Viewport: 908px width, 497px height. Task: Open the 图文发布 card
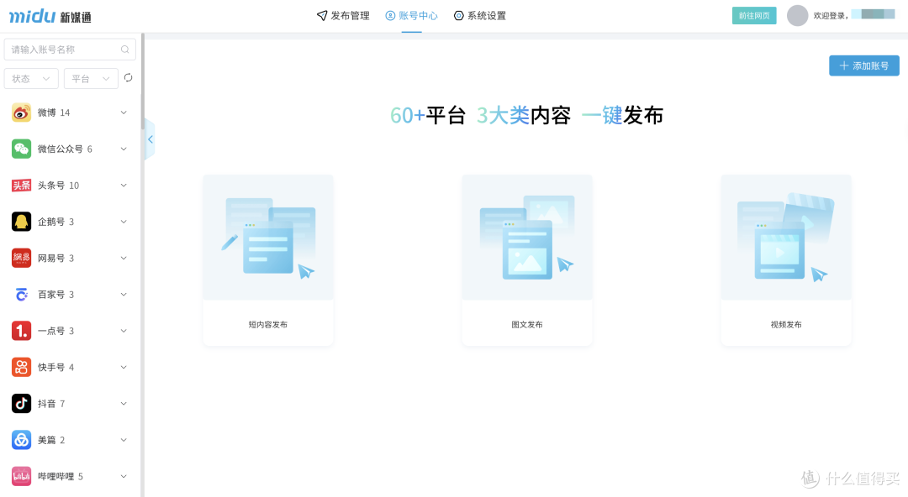pyautogui.click(x=527, y=260)
